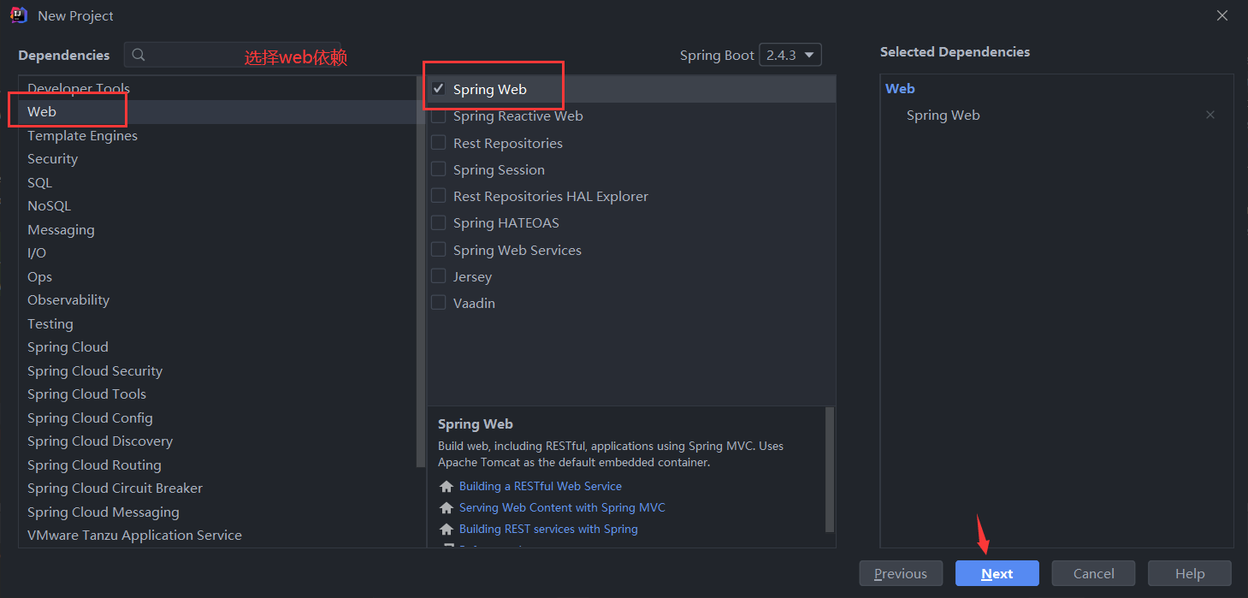Click home icon beside Building a RESTful Web Service
Screen dimensions: 1248x598
pos(446,487)
